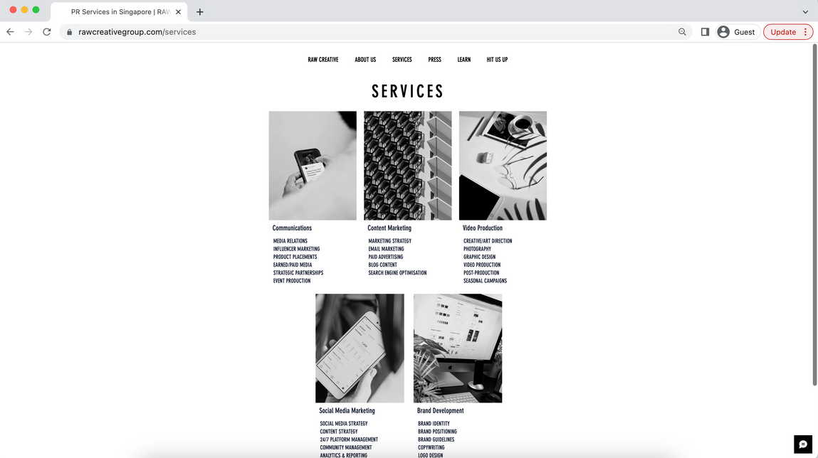Open the chat widget icon
Image resolution: width=818 pixels, height=458 pixels.
click(803, 444)
